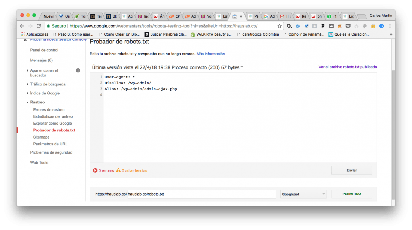
Task: Click the red errors icon
Action: (95, 170)
